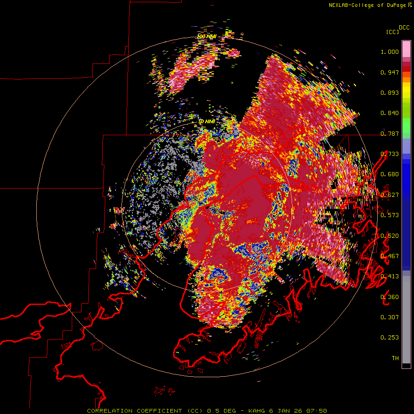This screenshot has height=414, width=414.
Task: Click the 0.680 legend value
Action: [x=390, y=174]
